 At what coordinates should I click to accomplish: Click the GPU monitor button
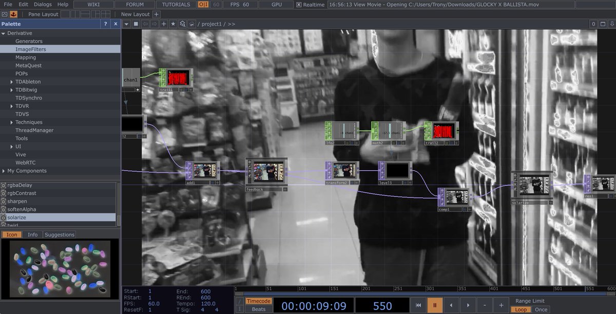(x=277, y=5)
